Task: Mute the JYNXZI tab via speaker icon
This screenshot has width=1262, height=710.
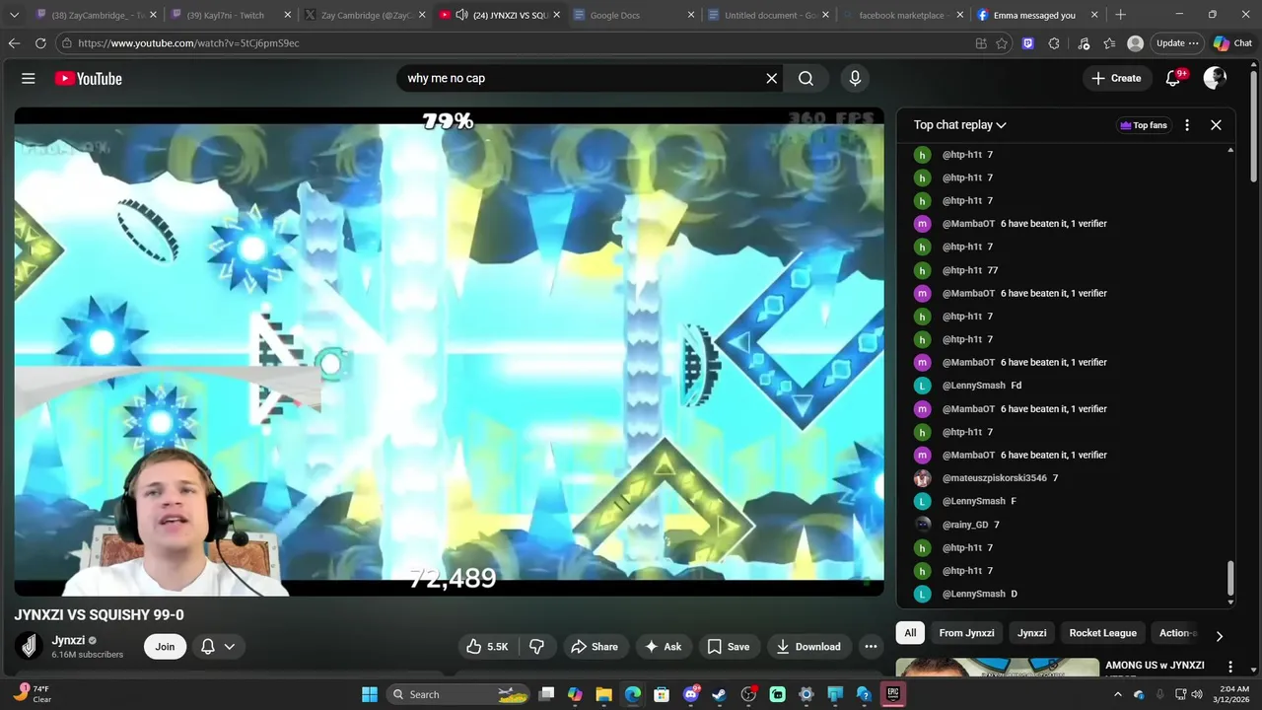Action: coord(461,15)
